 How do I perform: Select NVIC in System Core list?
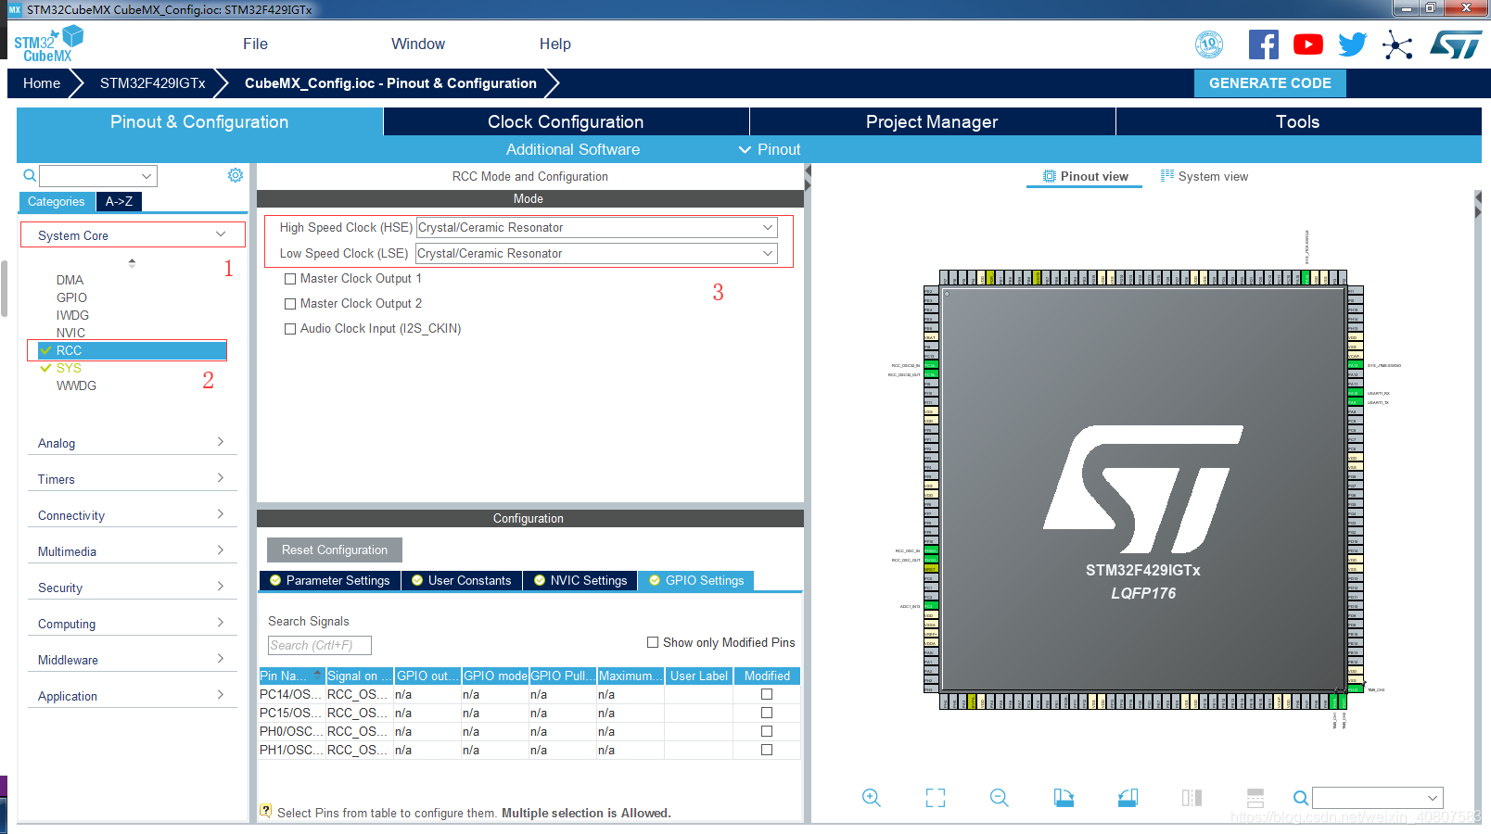click(x=70, y=333)
